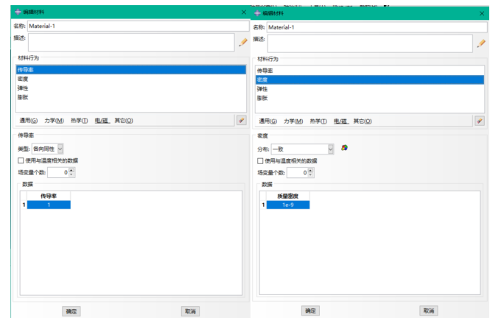Select 密度 behavior in left dialog list
Image resolution: width=490 pixels, height=323 pixels.
[131, 79]
